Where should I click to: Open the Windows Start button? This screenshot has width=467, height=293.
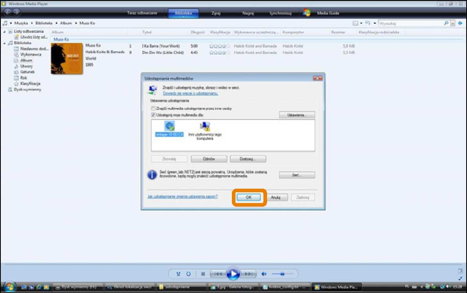tap(10, 287)
